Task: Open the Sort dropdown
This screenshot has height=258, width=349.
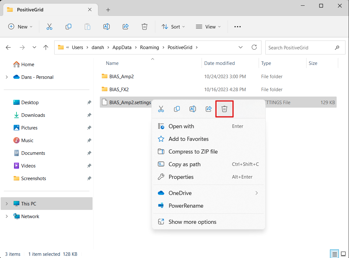Action: pos(173,27)
